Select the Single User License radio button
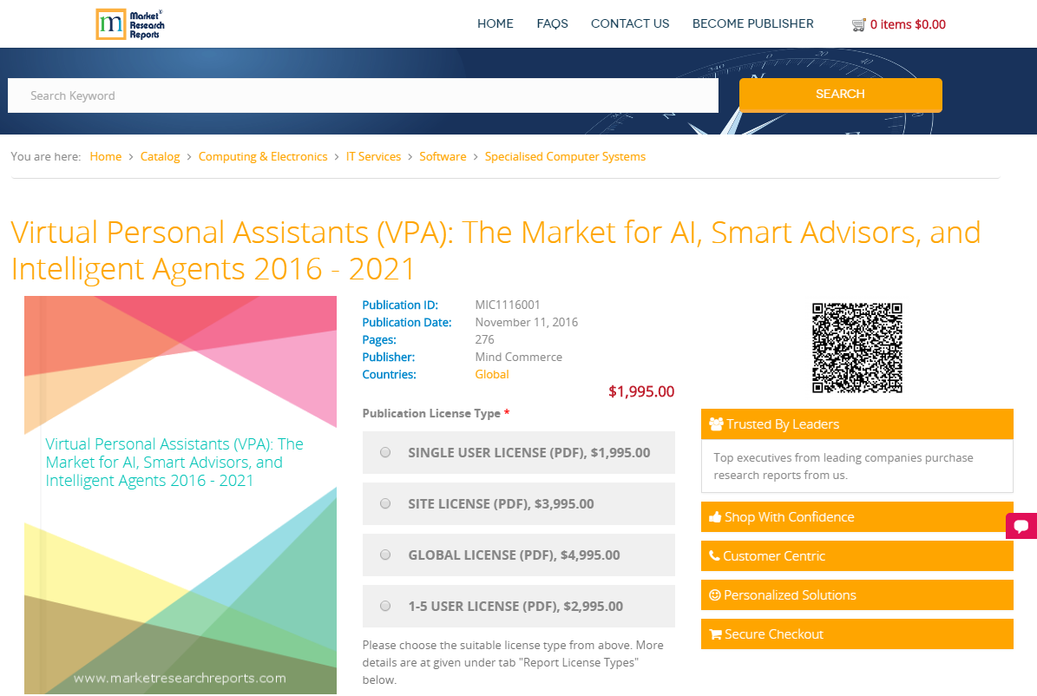The image size is (1037, 696). pyautogui.click(x=384, y=452)
